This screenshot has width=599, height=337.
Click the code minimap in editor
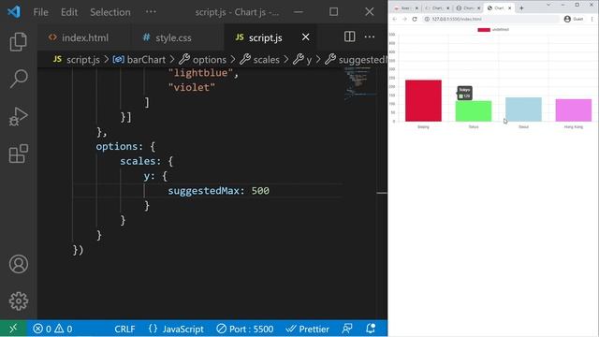360,83
